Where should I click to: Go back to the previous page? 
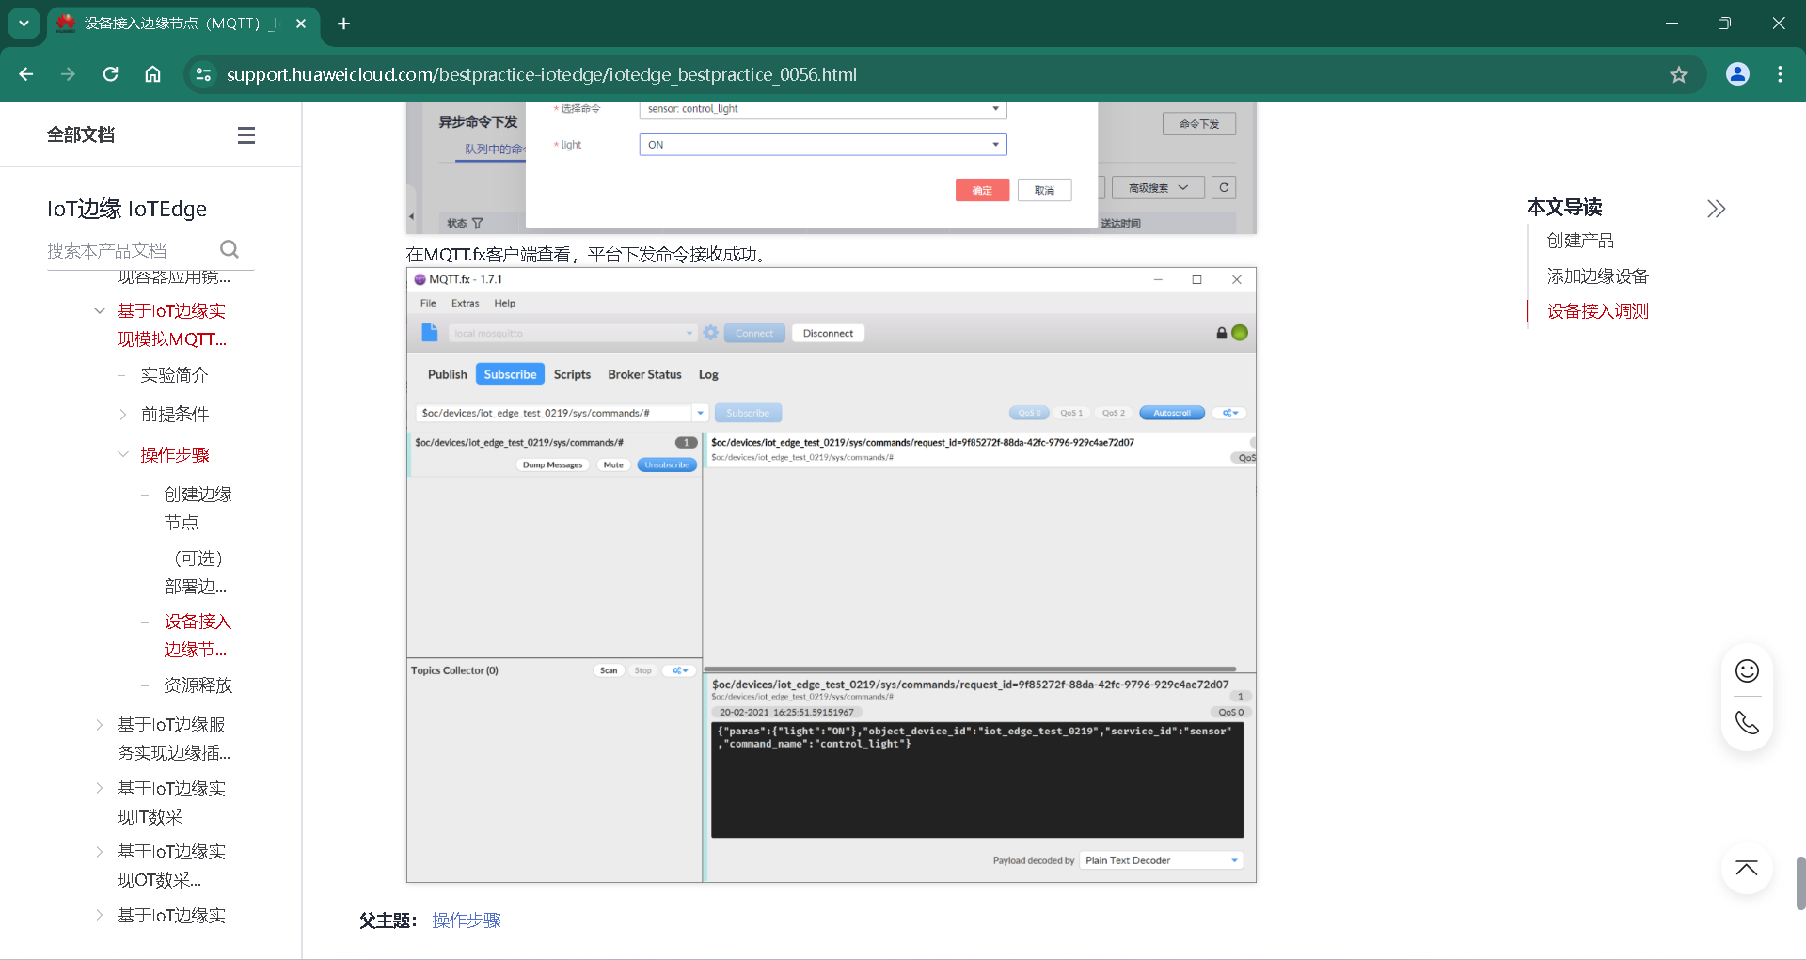[26, 74]
